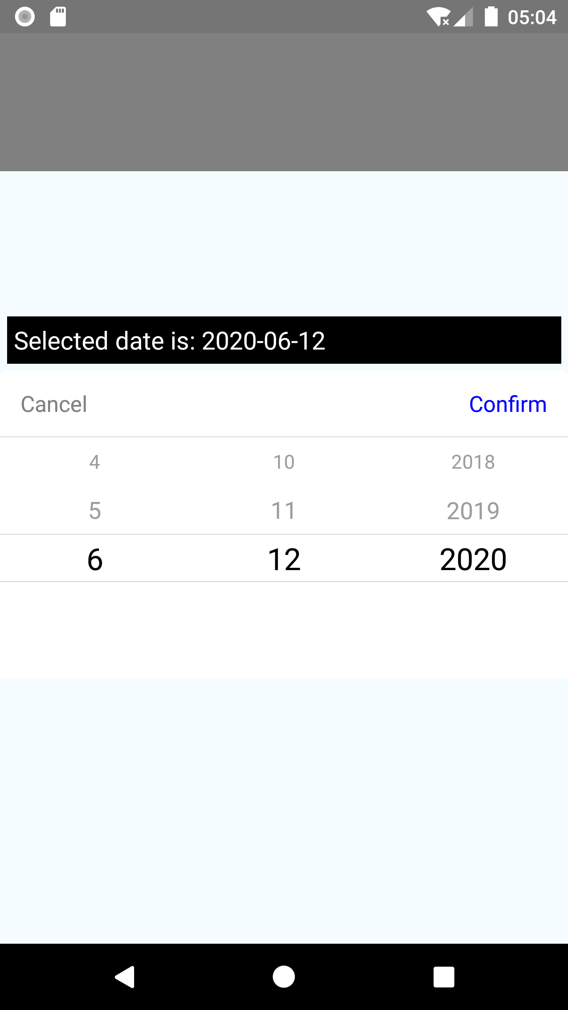568x1010 pixels.
Task: Cancel the date picker
Action: pyautogui.click(x=54, y=404)
